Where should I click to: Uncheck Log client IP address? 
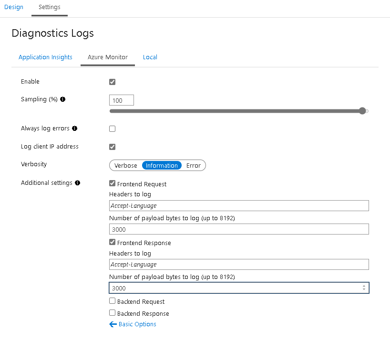[112, 147]
